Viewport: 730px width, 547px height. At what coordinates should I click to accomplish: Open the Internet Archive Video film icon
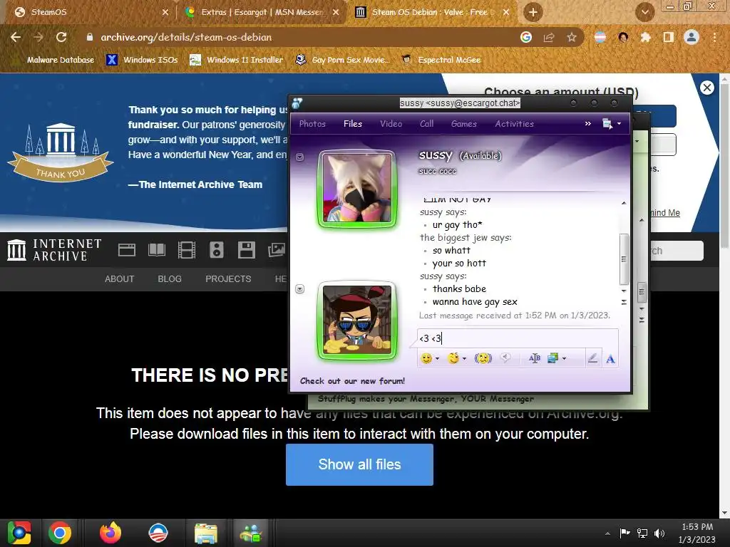pyautogui.click(x=186, y=250)
